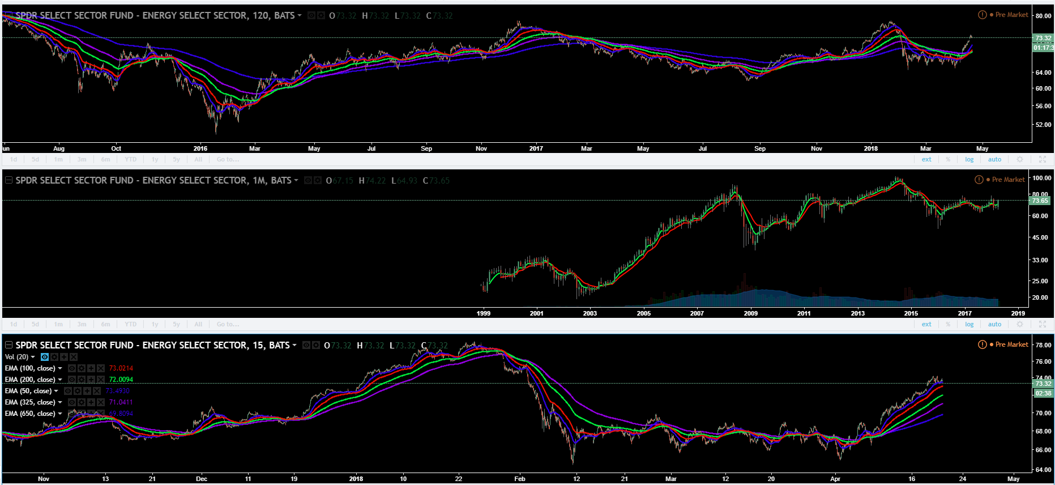Click the 73.65 price label on middle chart
Viewport: 1055px width, 485px height.
click(x=1040, y=201)
